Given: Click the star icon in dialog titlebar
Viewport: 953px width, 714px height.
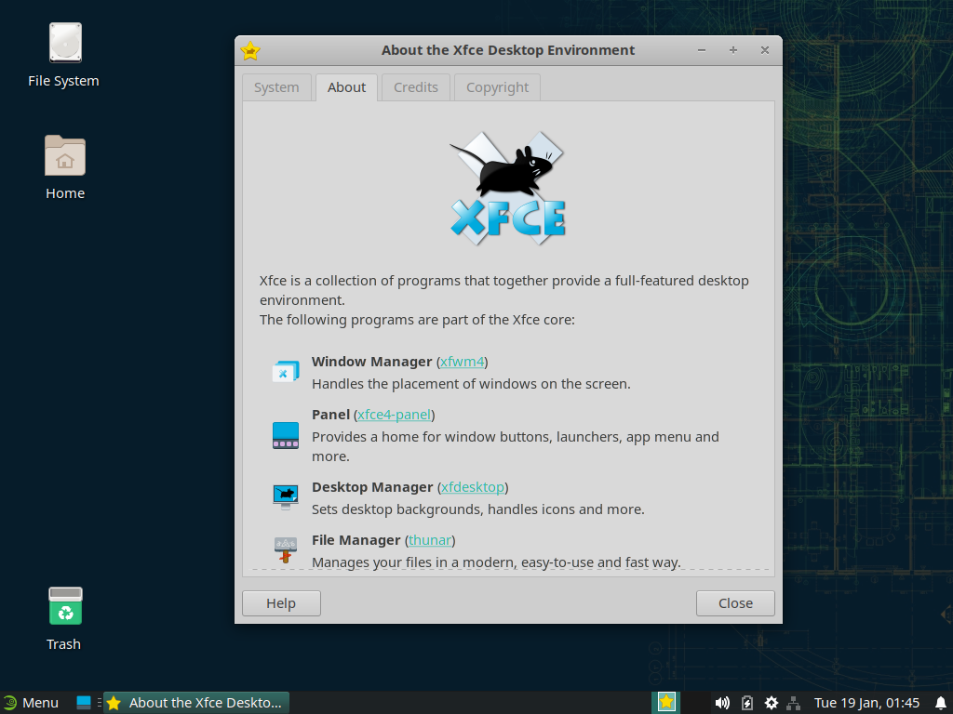Looking at the screenshot, I should pos(250,51).
